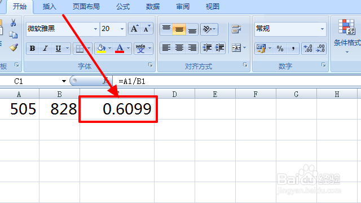Click merge and center icon
Viewport: 361px width, 203px height.
coord(236,48)
